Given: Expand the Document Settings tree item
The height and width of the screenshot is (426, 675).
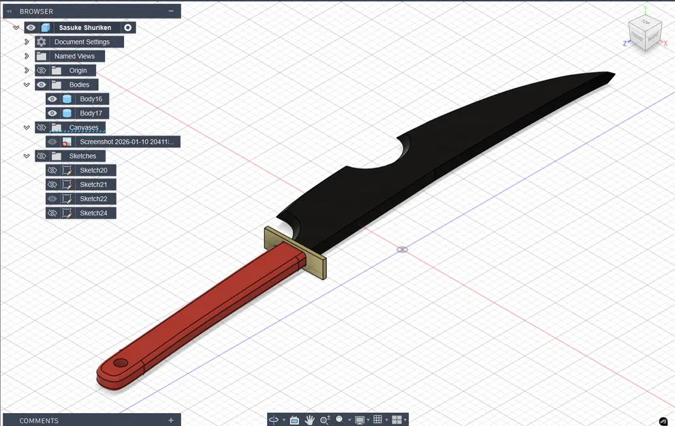Looking at the screenshot, I should click(x=27, y=42).
